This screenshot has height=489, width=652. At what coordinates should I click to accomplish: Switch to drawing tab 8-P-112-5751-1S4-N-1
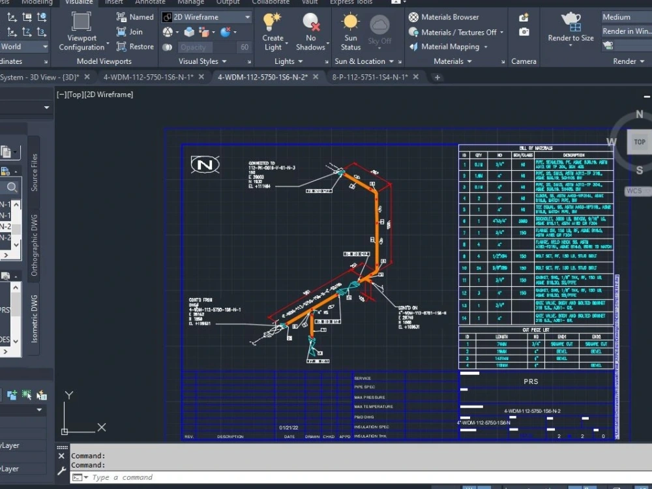[370, 77]
